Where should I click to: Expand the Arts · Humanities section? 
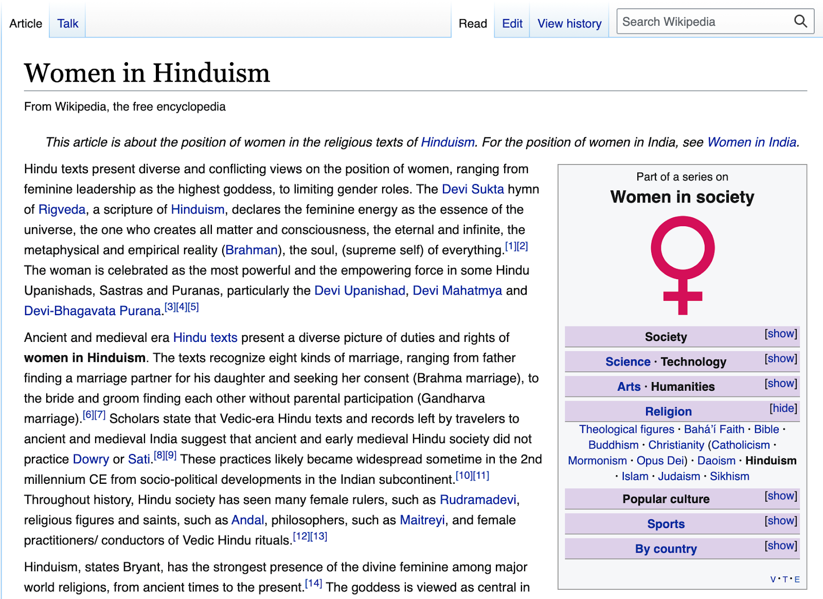click(x=781, y=384)
